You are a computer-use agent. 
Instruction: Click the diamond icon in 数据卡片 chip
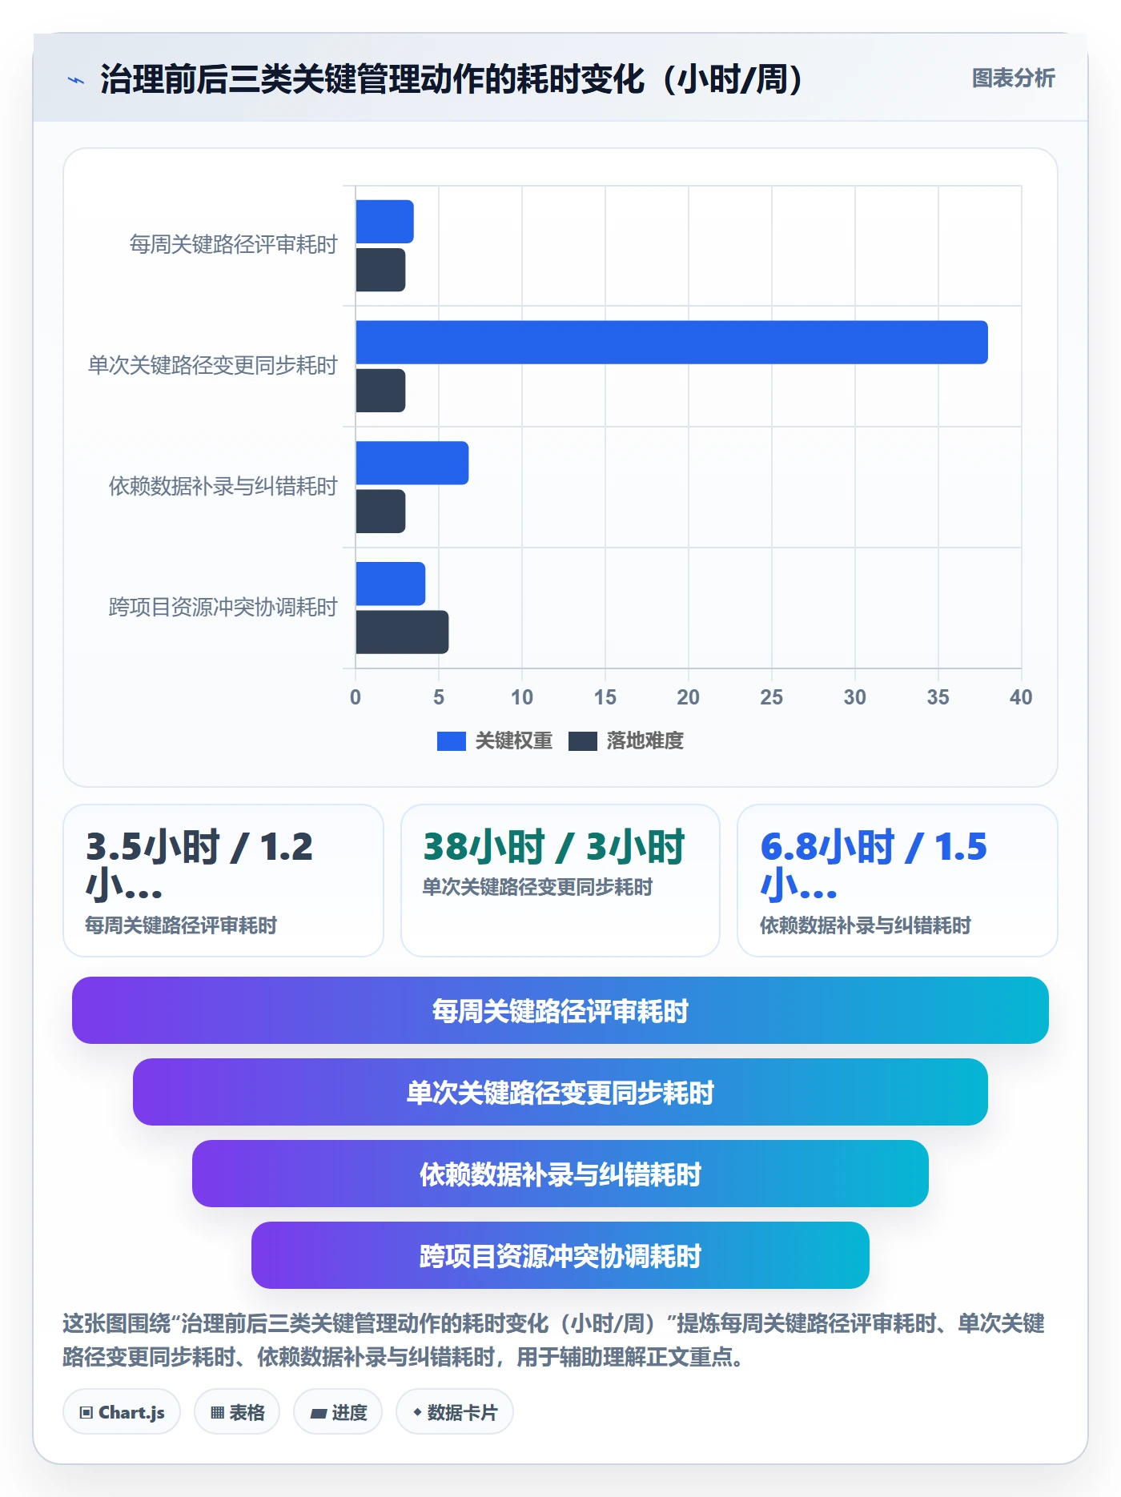[417, 1412]
